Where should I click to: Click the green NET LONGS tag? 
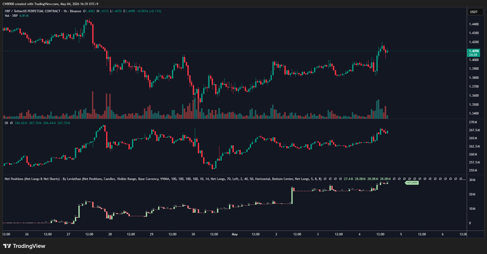click(x=412, y=183)
